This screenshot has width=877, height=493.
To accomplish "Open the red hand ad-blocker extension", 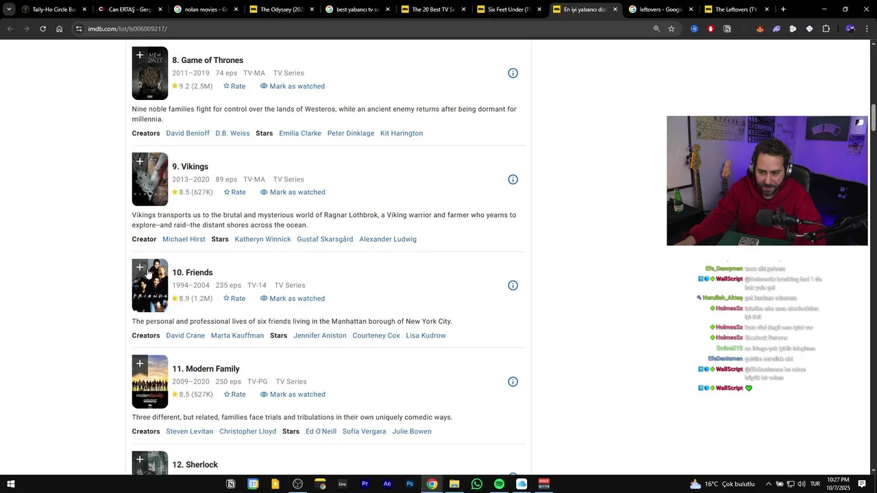I will pyautogui.click(x=711, y=29).
